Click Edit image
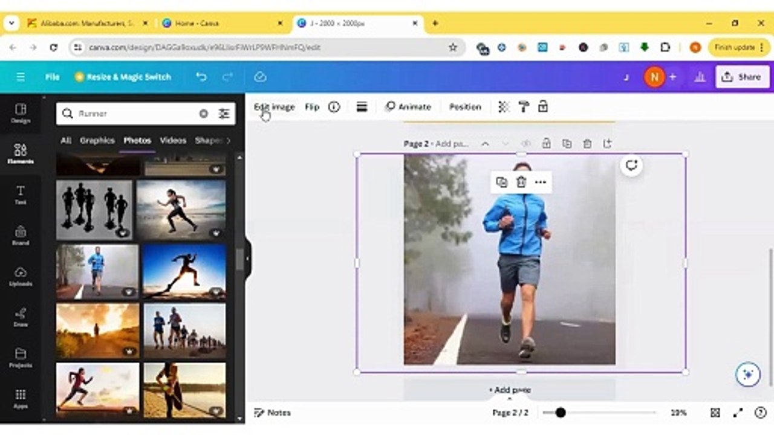The width and height of the screenshot is (774, 435). point(275,107)
